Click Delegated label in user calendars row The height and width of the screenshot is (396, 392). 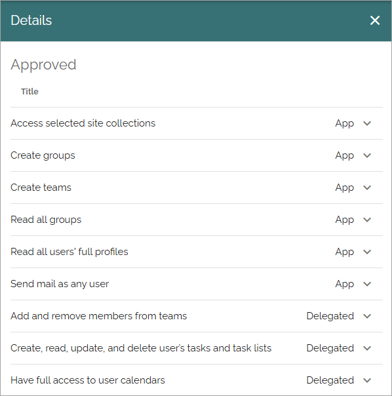pos(330,380)
